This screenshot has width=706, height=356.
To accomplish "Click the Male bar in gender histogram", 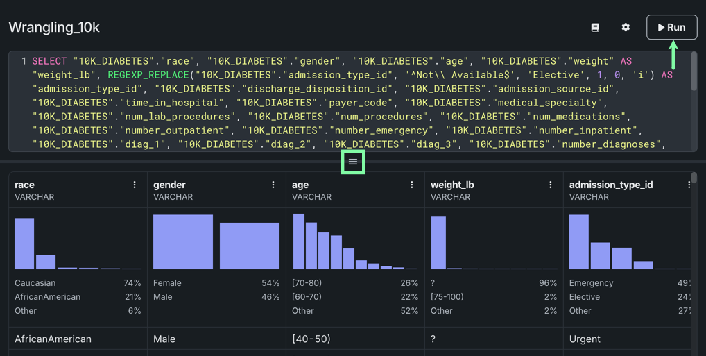I will [x=249, y=246].
